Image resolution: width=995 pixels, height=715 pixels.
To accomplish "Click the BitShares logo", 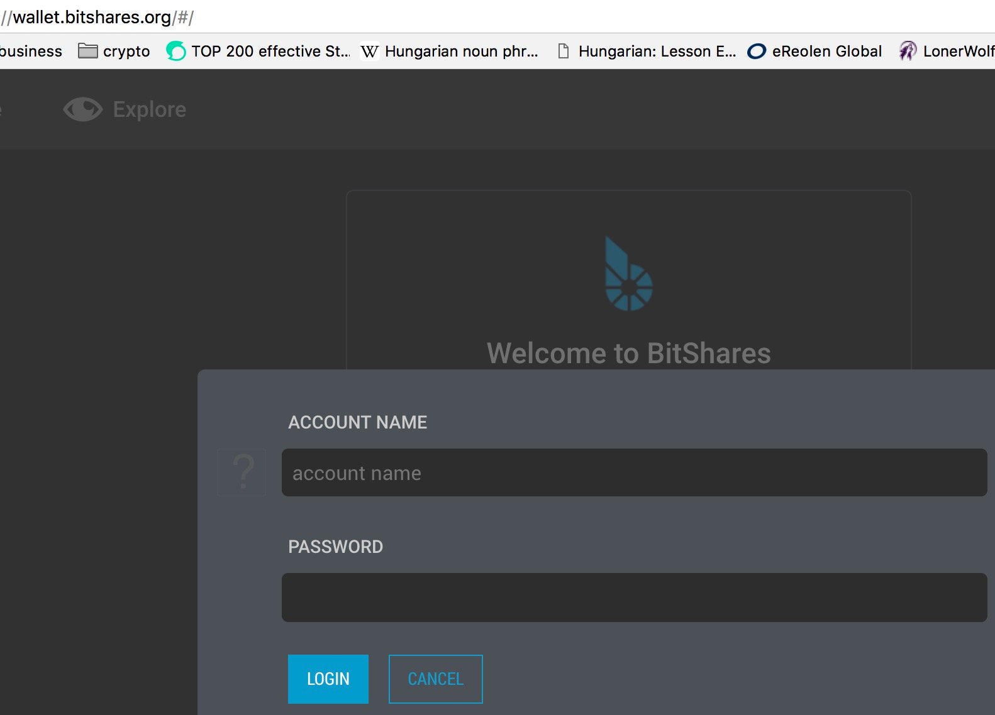I will [628, 273].
